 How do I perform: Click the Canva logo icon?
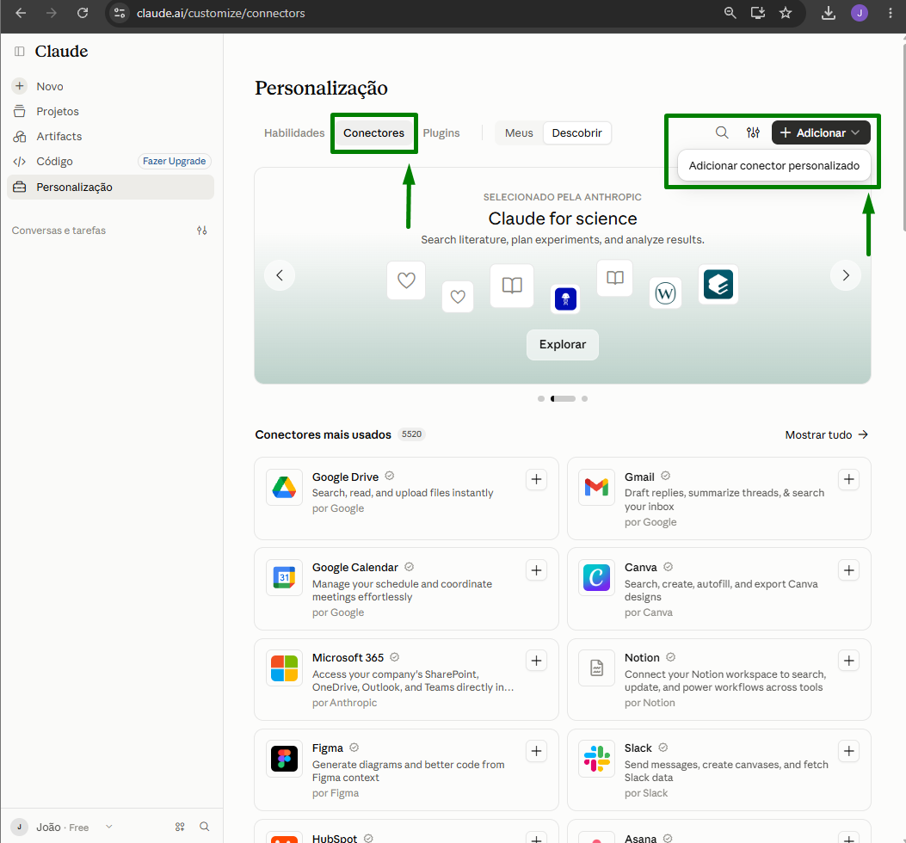tap(596, 577)
